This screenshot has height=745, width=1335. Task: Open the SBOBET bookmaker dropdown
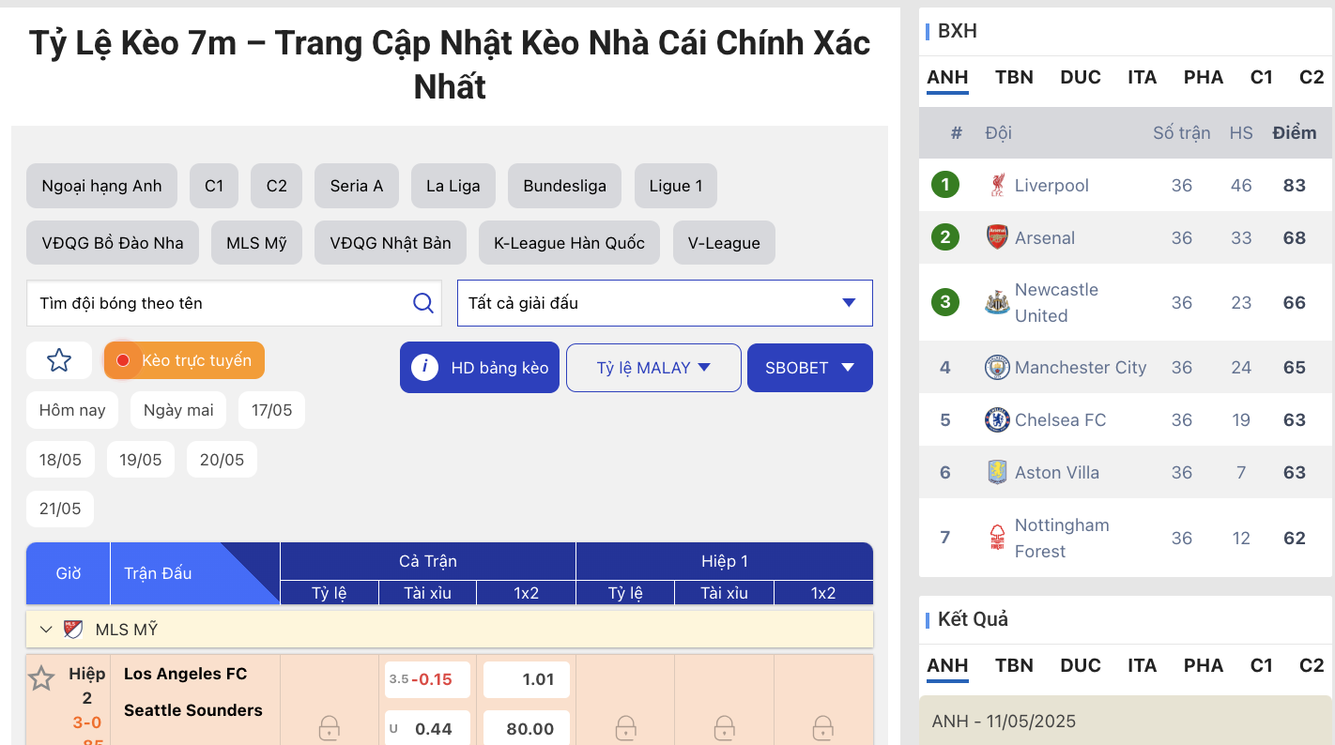click(x=810, y=368)
